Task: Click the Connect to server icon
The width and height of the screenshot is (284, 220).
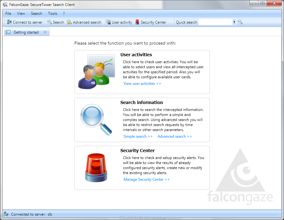Action: [9, 22]
